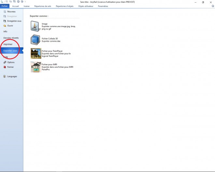Viewport: 215px width, 172px height.
Task: Click 'Exporter comme une image jpg, bmp' text
Action: (x=59, y=26)
